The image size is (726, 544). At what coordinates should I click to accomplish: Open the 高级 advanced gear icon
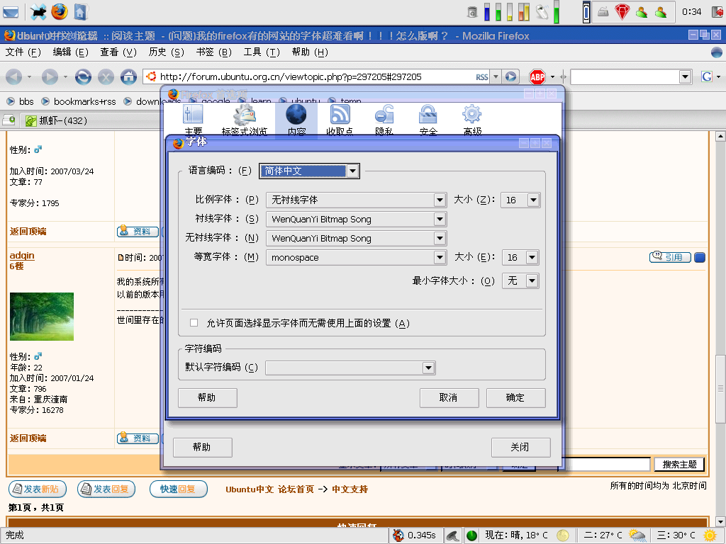pyautogui.click(x=472, y=119)
